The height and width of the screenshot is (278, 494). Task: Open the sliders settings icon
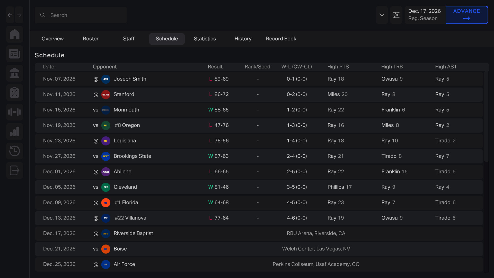396,15
